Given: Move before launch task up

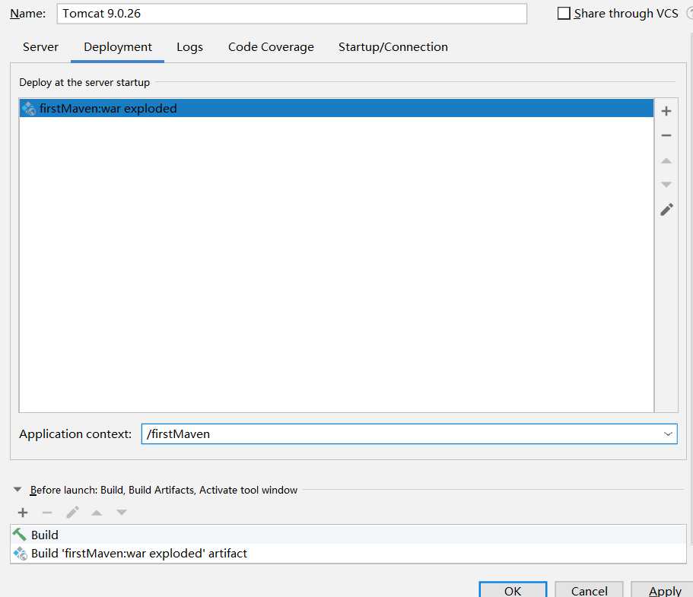Looking at the screenshot, I should (97, 513).
